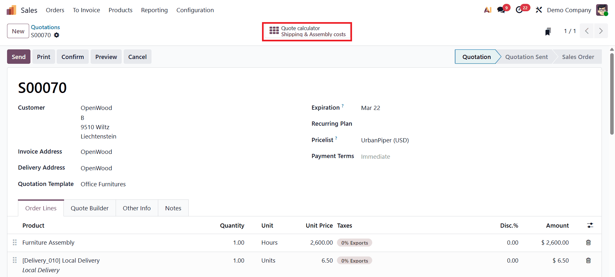This screenshot has width=615, height=277.
Task: Click the 6.50 unit price cell
Action: coord(327,260)
